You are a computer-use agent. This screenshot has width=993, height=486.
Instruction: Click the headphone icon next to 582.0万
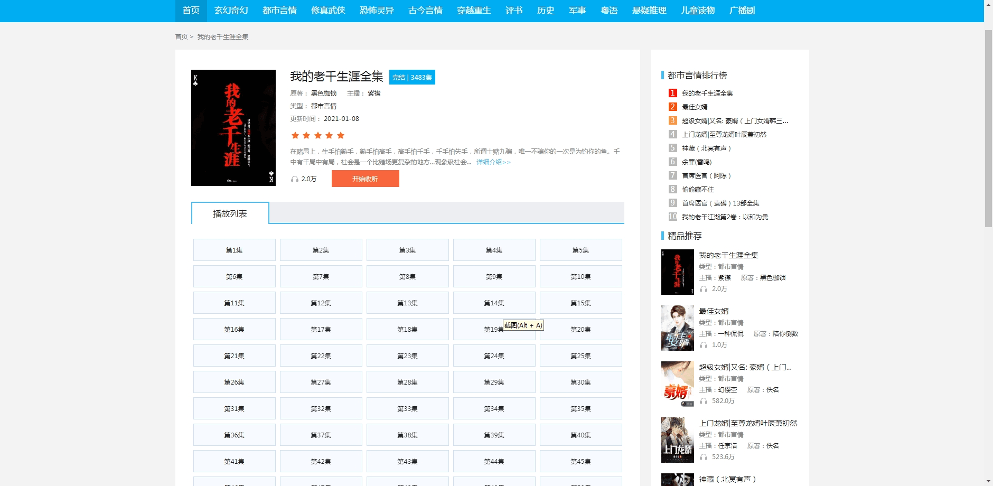point(704,401)
